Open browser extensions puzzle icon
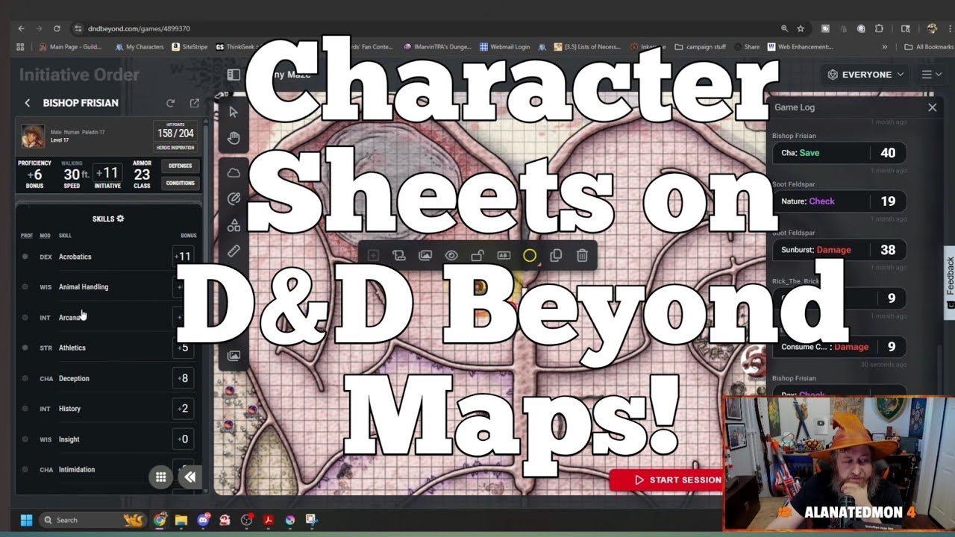 tap(880, 28)
